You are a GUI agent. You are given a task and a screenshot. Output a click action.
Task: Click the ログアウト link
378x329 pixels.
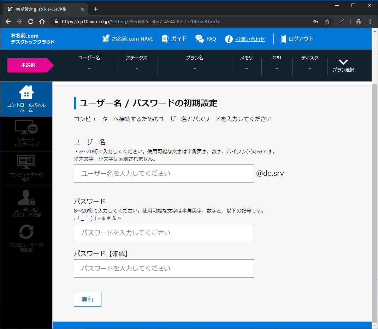[x=301, y=39]
